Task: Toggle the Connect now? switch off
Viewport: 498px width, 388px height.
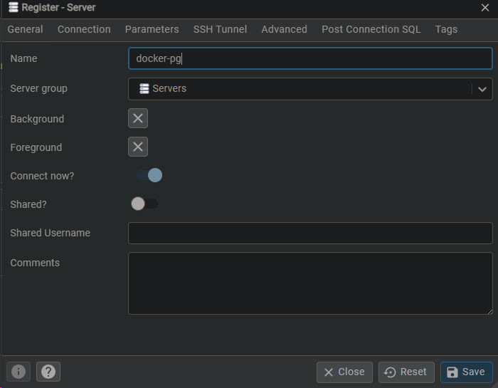Action: (149, 175)
